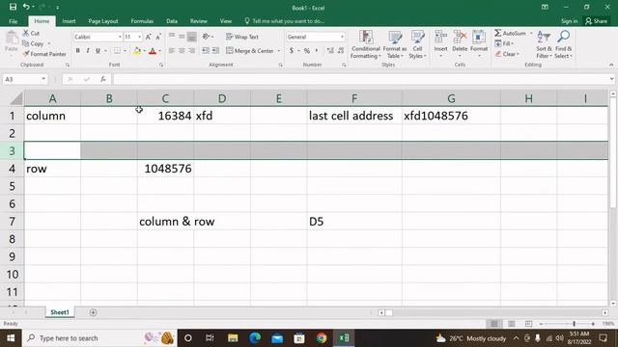This screenshot has height=347, width=618.
Task: Increase decimal places
Action: coord(330,51)
